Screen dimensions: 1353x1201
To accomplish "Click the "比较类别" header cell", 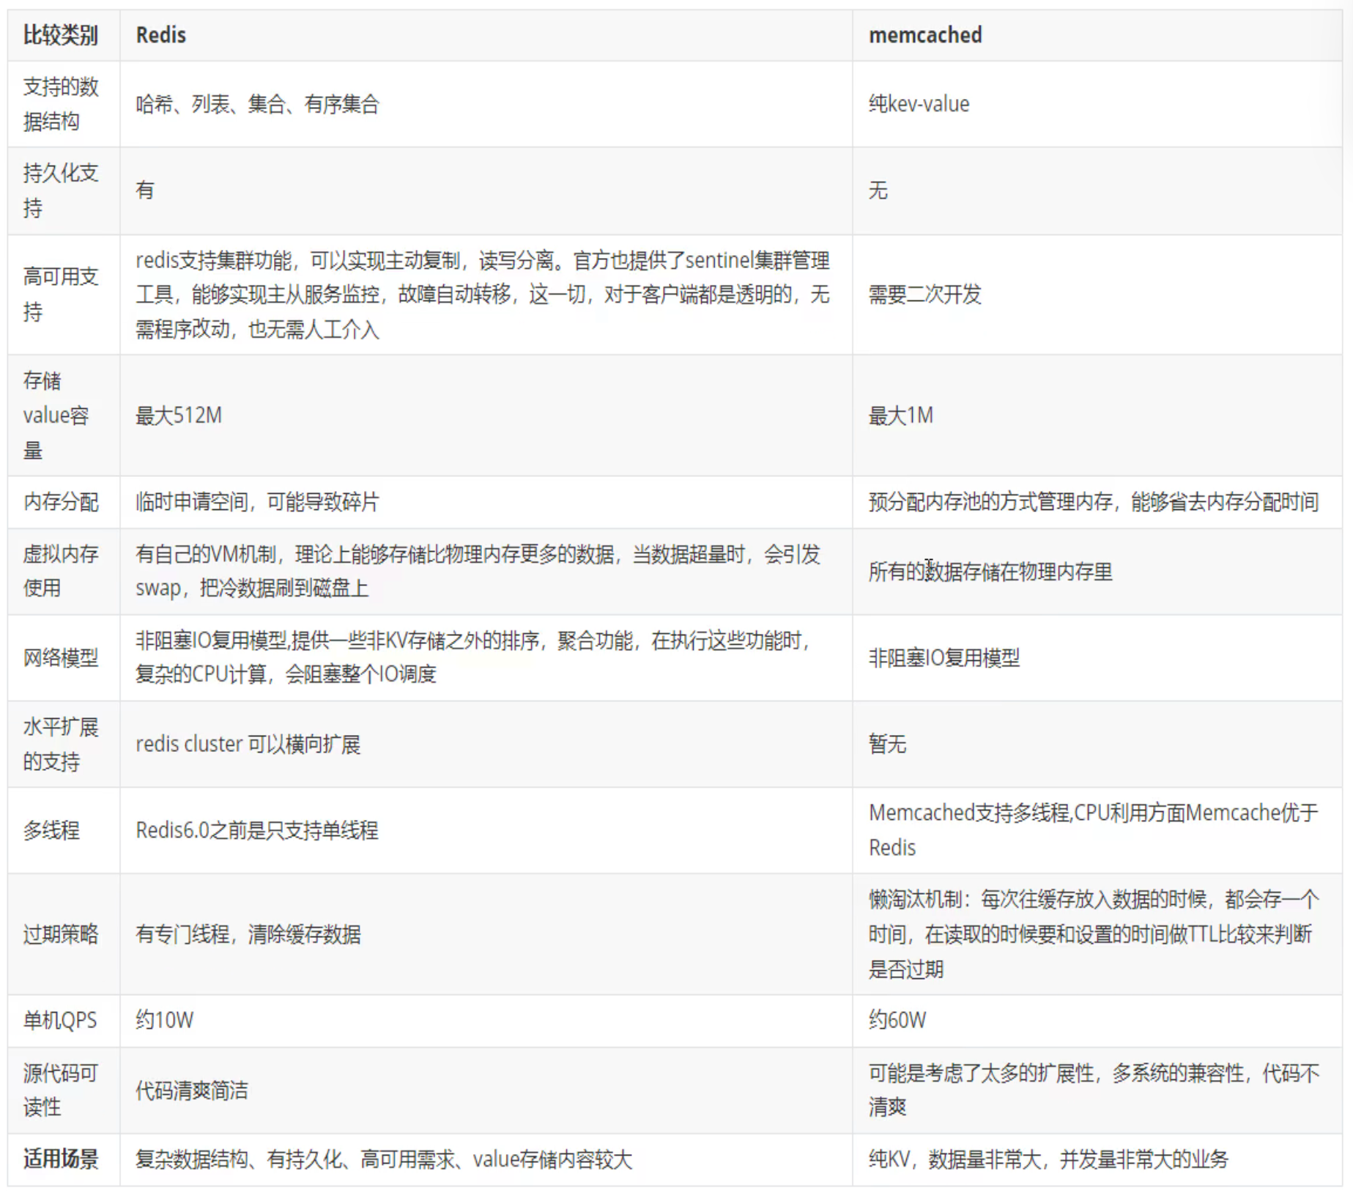I will pos(61,35).
